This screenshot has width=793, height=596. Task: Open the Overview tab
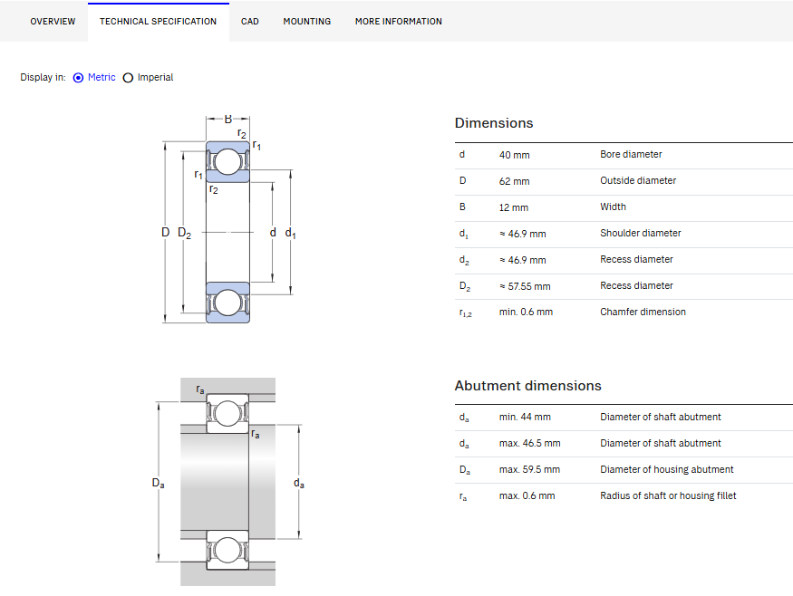(53, 21)
